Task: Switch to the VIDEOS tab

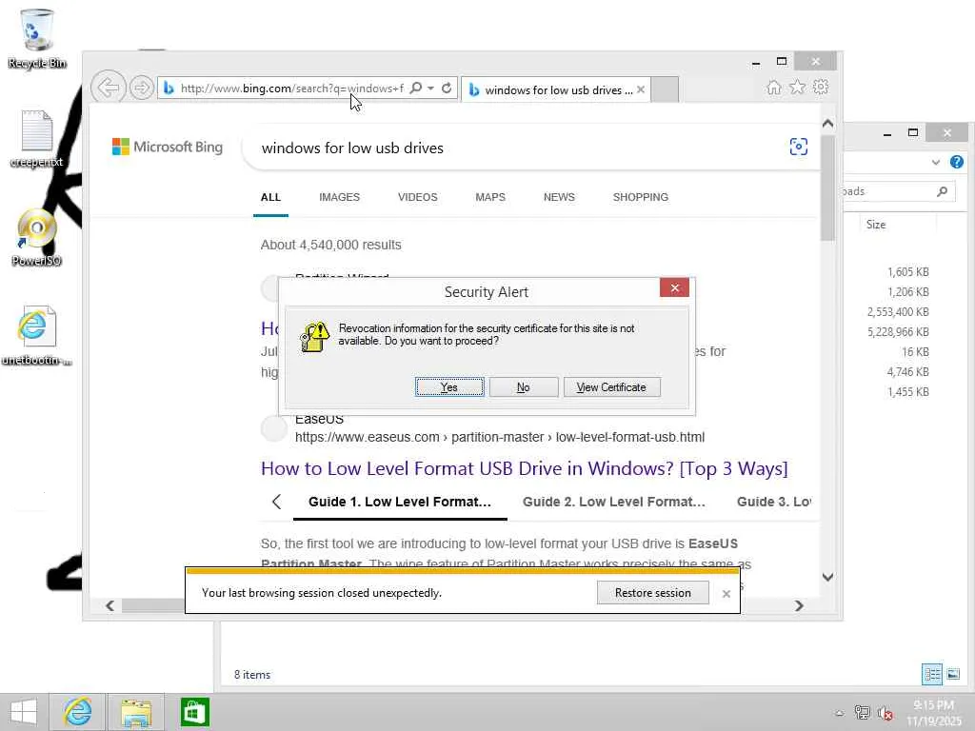Action: 417,197
